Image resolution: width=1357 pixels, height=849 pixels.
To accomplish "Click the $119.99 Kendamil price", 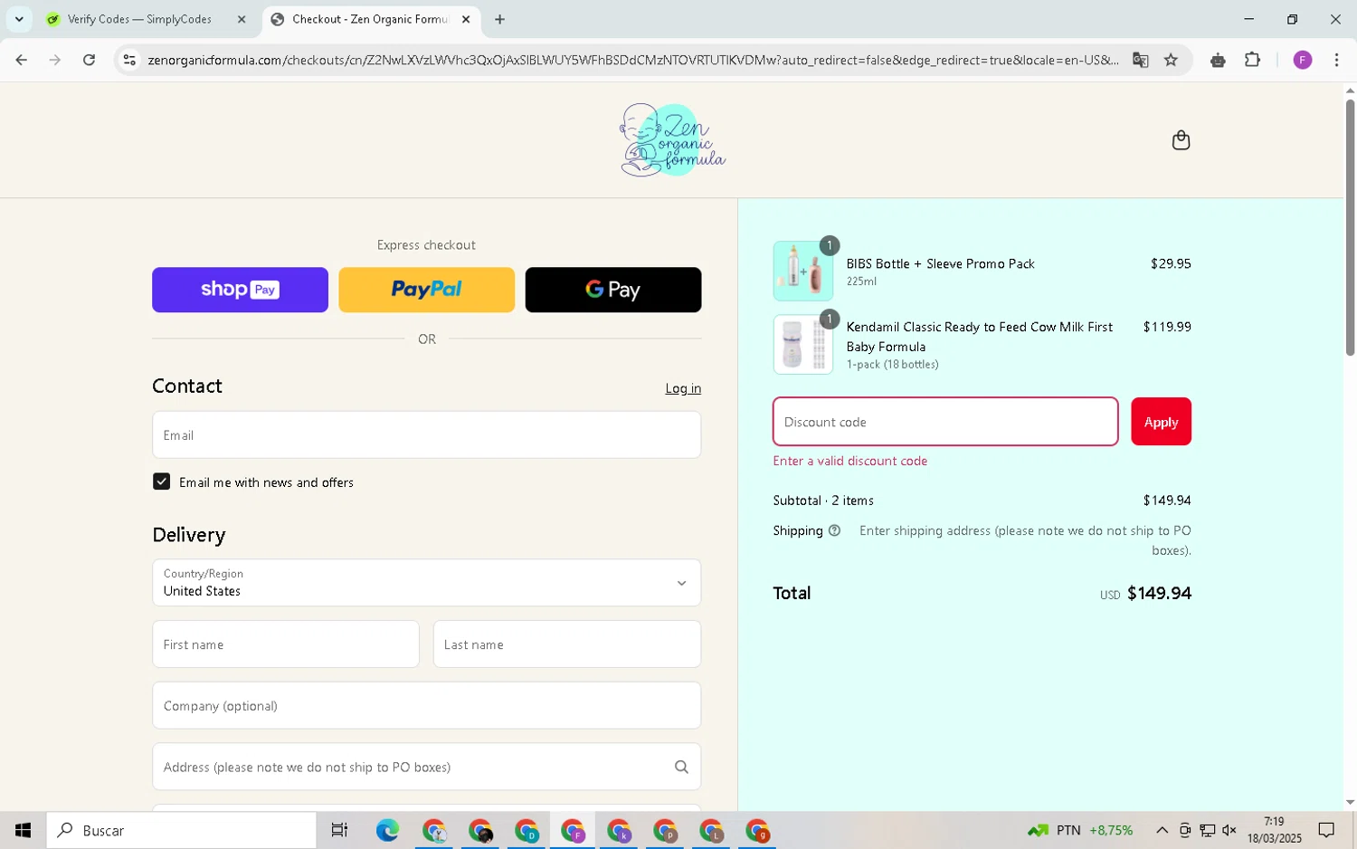I will point(1167,327).
